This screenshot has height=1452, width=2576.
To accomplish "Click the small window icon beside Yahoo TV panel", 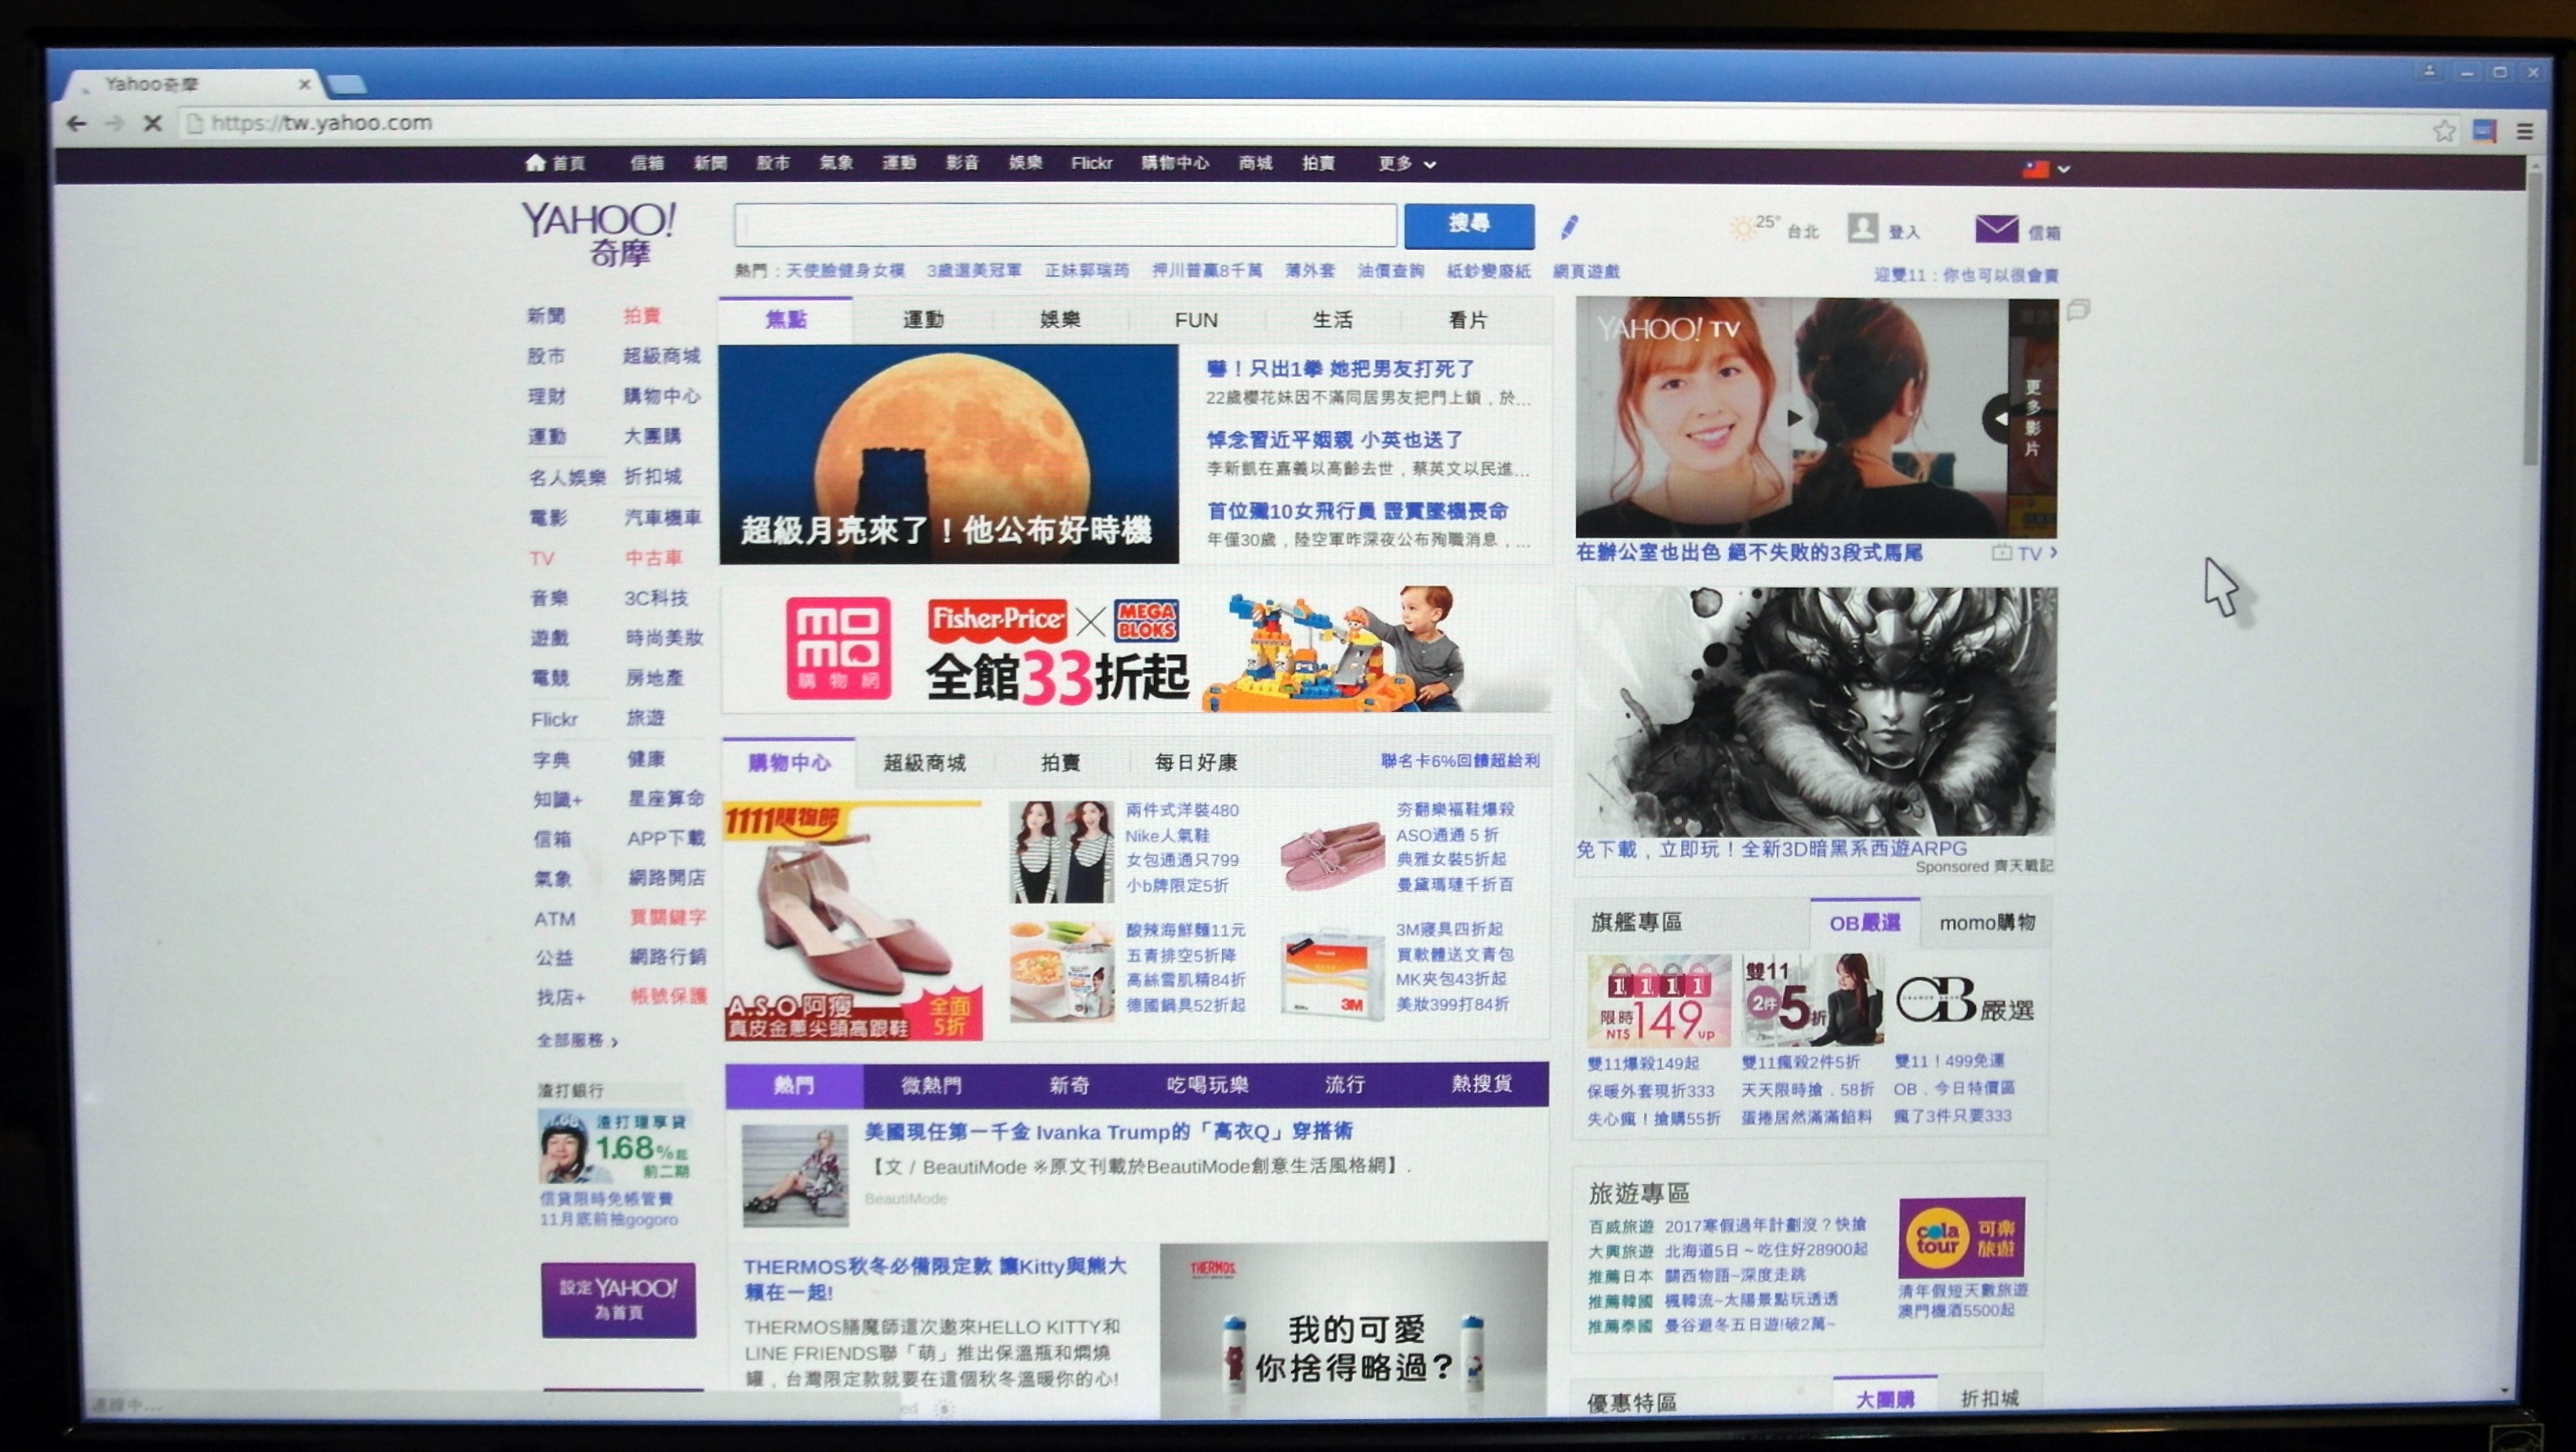I will click(2078, 310).
